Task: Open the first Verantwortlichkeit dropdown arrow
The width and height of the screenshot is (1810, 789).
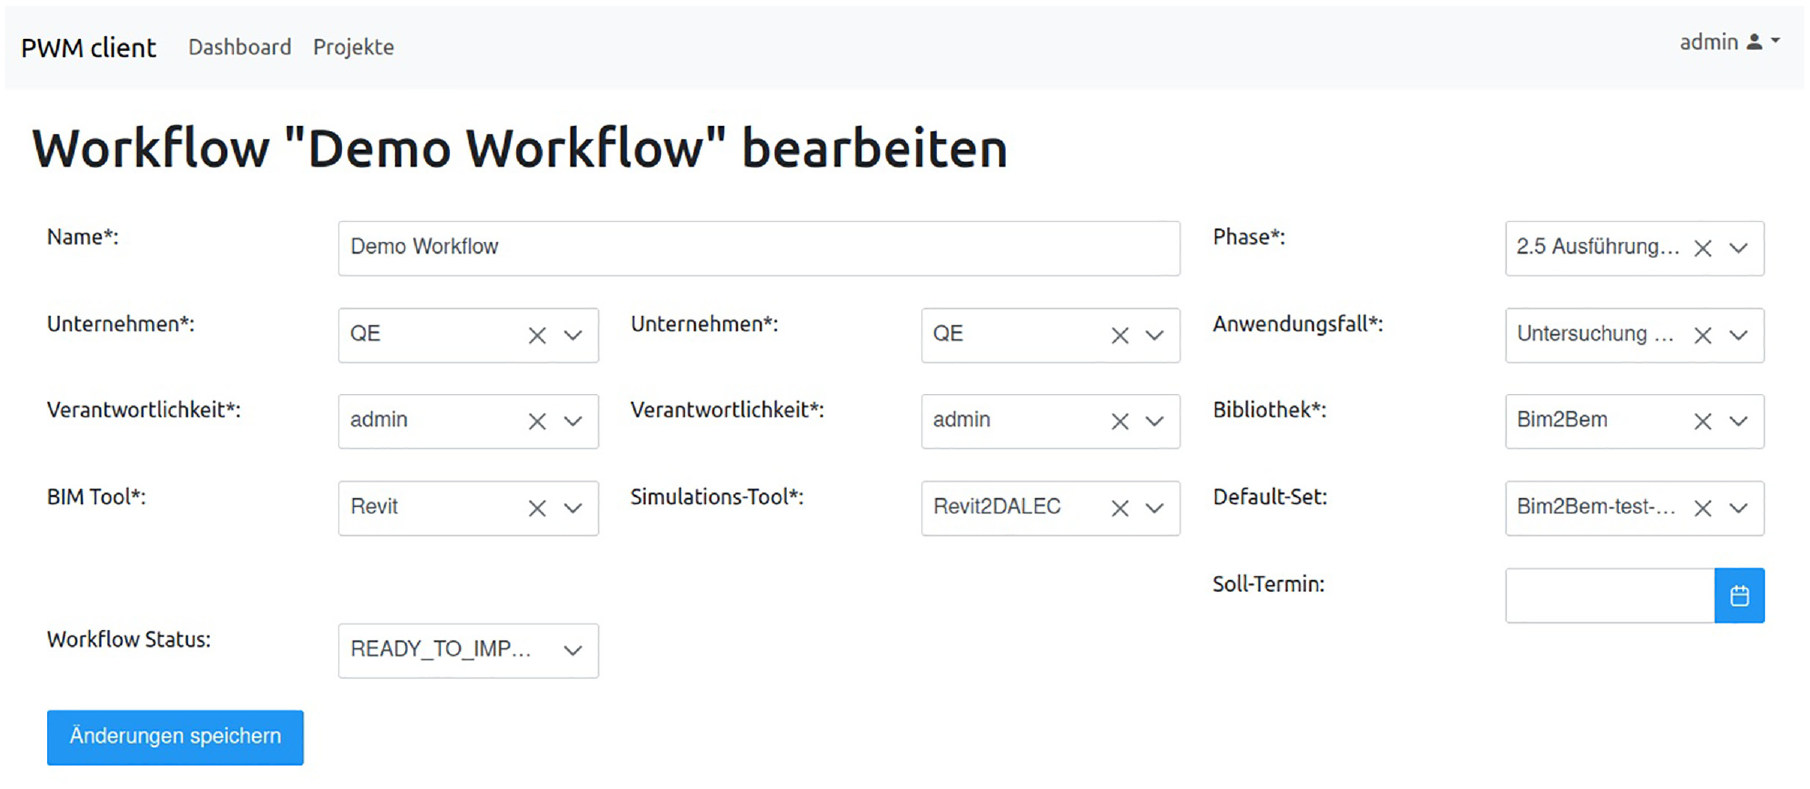Action: click(573, 422)
